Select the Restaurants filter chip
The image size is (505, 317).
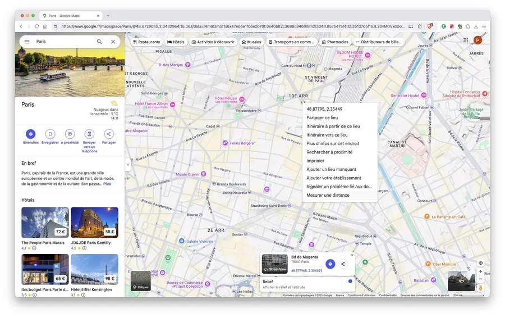[x=146, y=42]
